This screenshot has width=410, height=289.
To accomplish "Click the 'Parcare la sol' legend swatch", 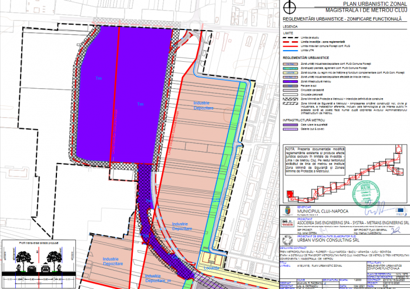I will [x=290, y=86].
